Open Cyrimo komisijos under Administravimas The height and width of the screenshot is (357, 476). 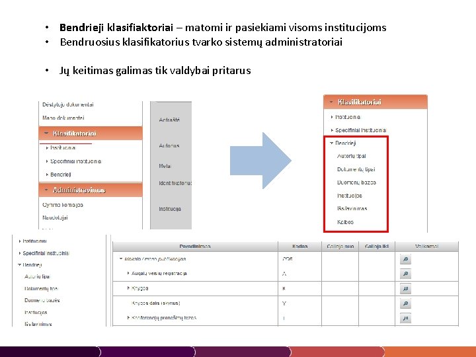[x=63, y=205]
